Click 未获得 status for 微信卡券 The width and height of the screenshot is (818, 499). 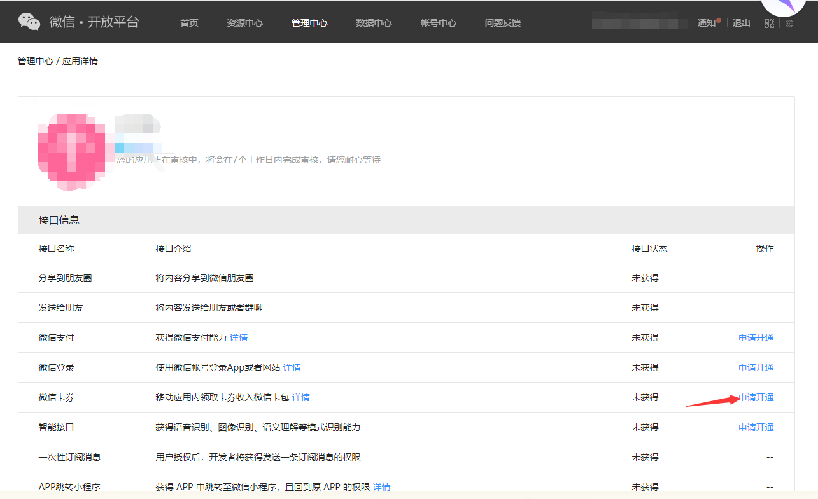coord(645,397)
